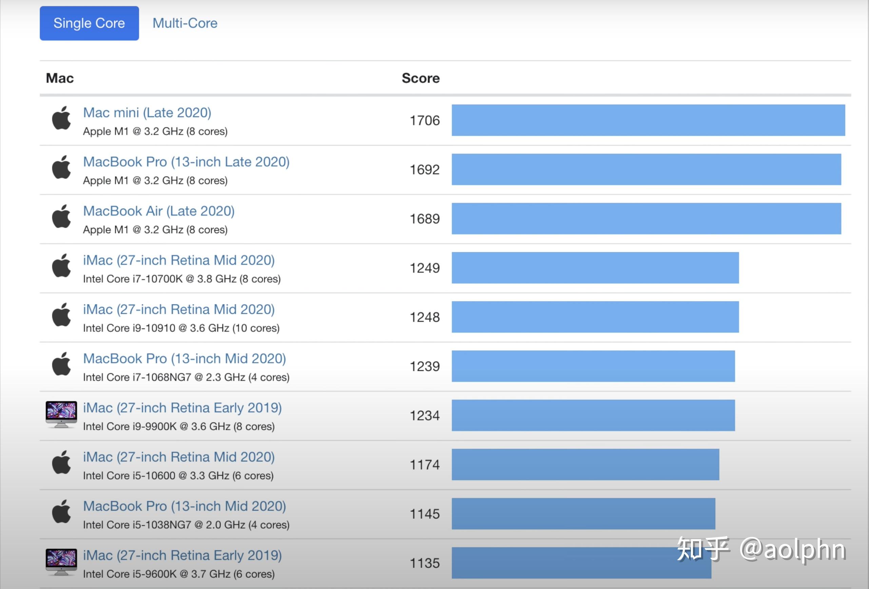Screen dimensions: 869x589
Task: Click the score bar for Mac mini (Late 2020)
Action: [x=649, y=120]
